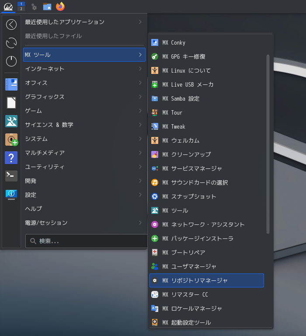Open the ユーティリティ category

[84, 167]
